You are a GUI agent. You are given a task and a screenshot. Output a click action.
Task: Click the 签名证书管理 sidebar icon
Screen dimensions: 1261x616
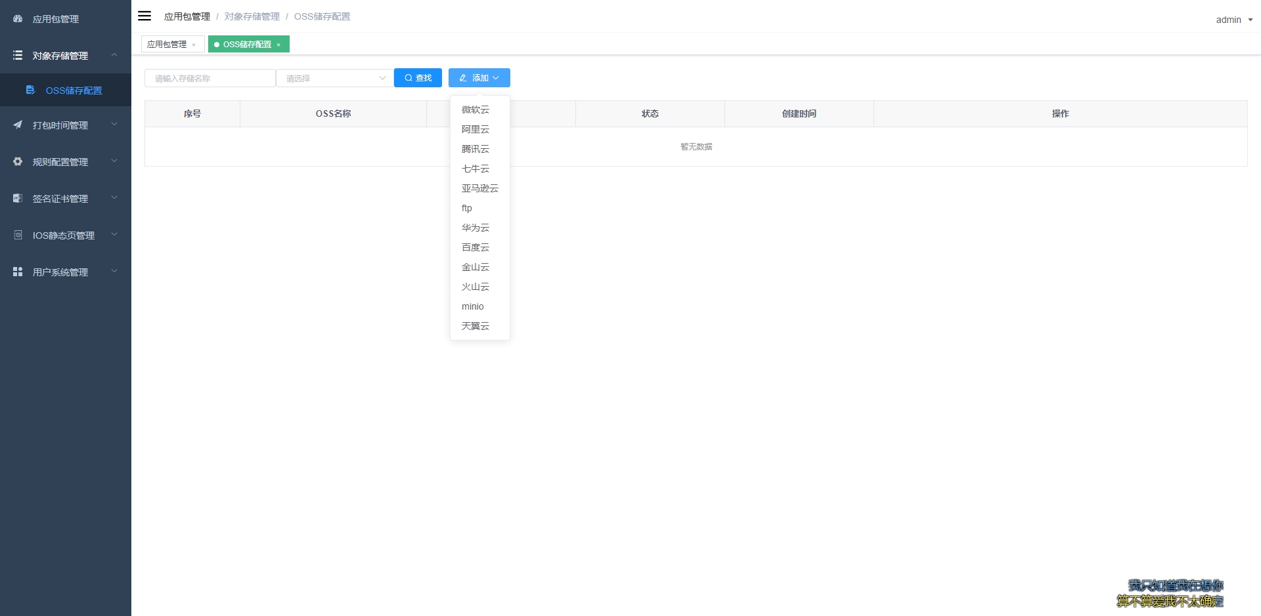coord(18,198)
